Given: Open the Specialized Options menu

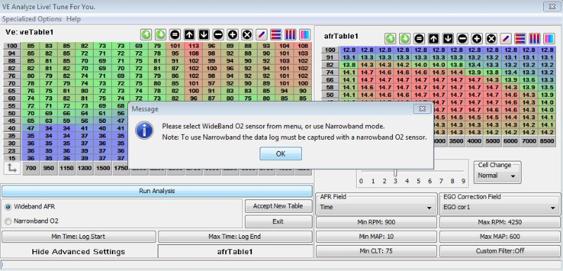Looking at the screenshot, I should click(32, 19).
